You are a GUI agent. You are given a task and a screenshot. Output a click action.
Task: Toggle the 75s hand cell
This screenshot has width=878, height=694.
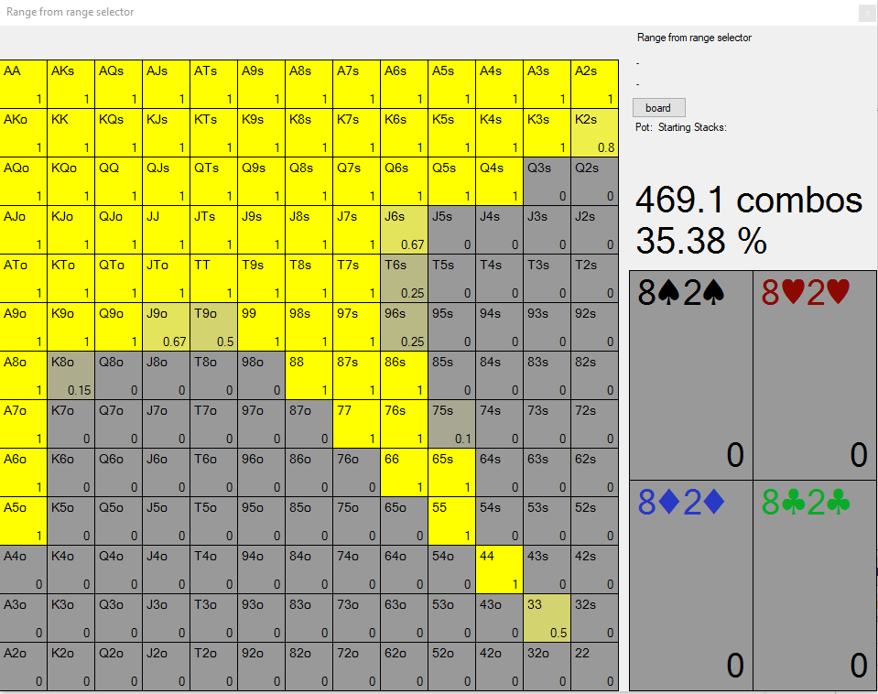[x=452, y=424]
